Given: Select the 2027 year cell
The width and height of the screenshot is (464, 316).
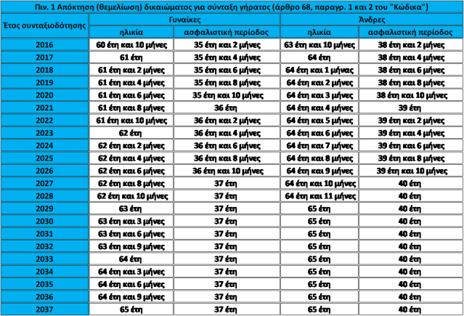Looking at the screenshot, I should point(44,184).
